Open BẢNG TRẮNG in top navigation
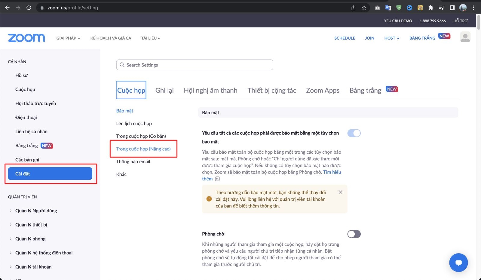This screenshot has height=280, width=481. point(422,38)
